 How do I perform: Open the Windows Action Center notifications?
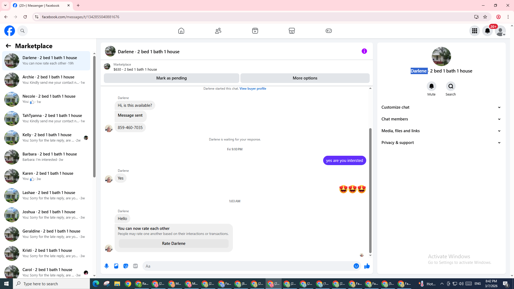[x=506, y=284]
